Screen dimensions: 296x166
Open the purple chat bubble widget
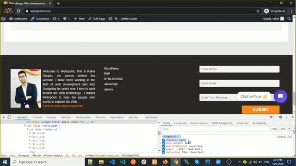280,96
